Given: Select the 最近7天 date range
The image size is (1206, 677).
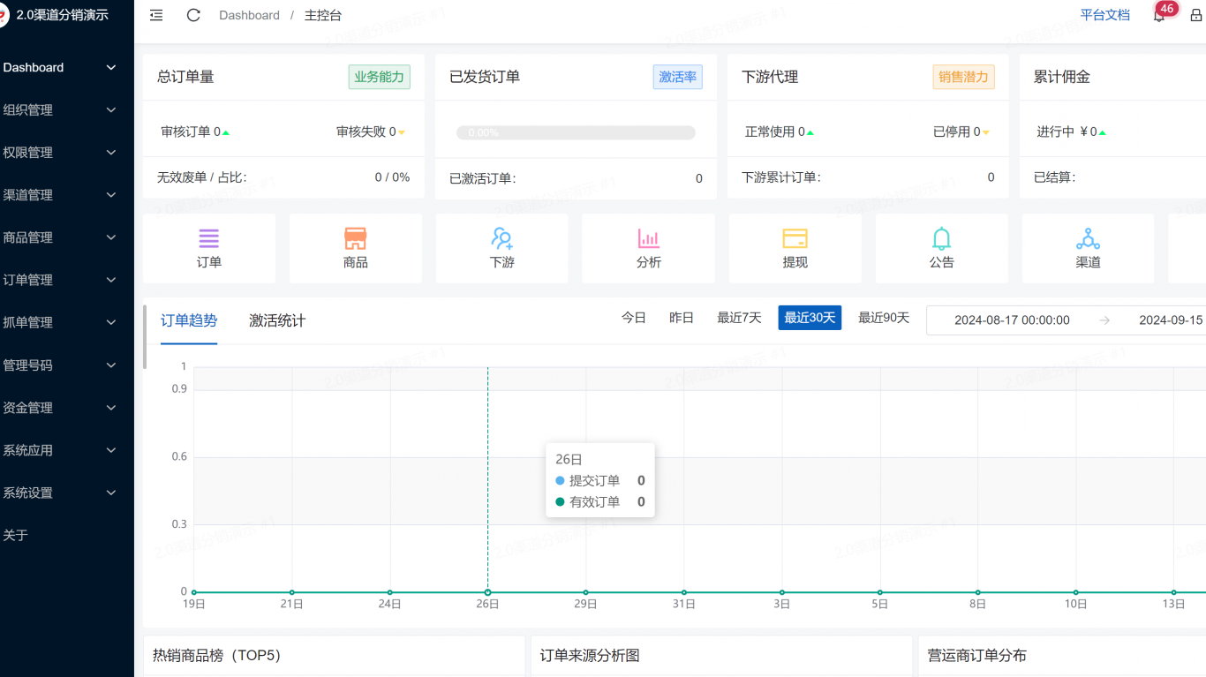Looking at the screenshot, I should point(739,318).
